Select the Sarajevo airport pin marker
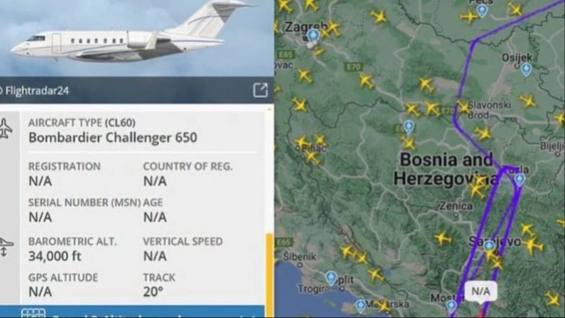The height and width of the screenshot is (318, 565). tap(489, 247)
